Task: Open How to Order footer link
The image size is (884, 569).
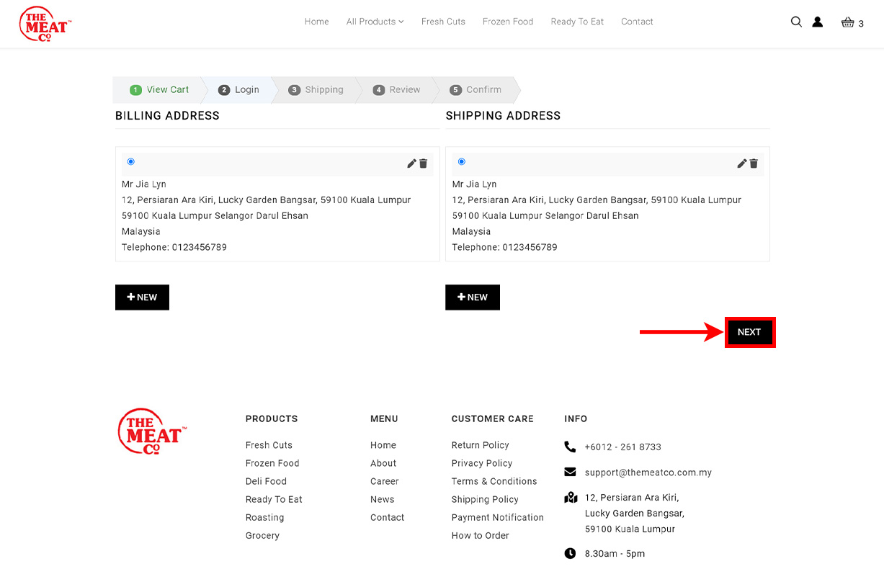Action: pos(480,535)
